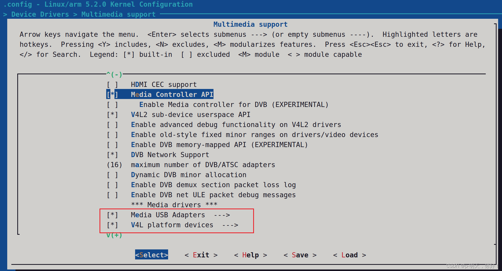Open Media USB Adapters submenu arrow
The image size is (502, 271).
pos(222,215)
